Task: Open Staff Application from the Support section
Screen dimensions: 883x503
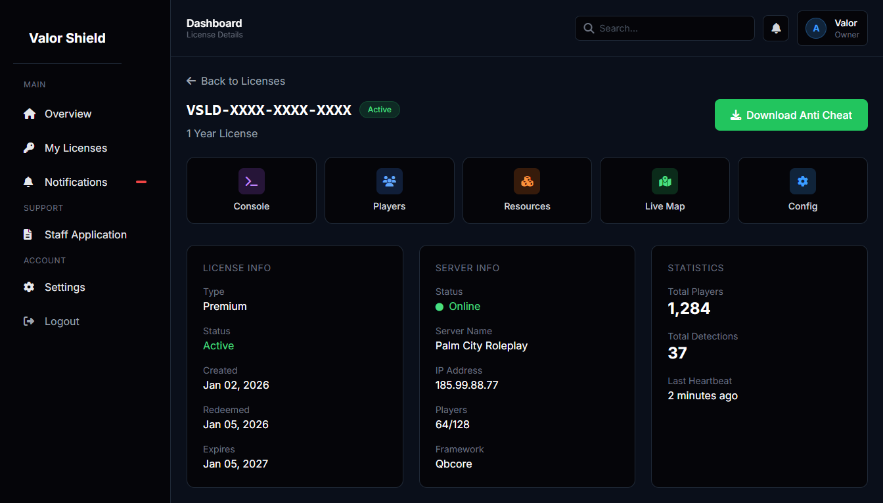Action: pos(85,234)
